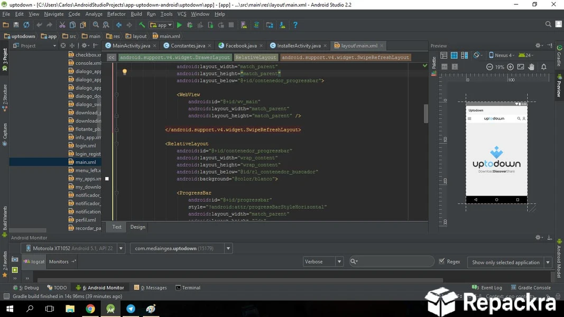Screen dimensions: 564x317
Task: Open the VCS menu
Action: click(x=182, y=14)
